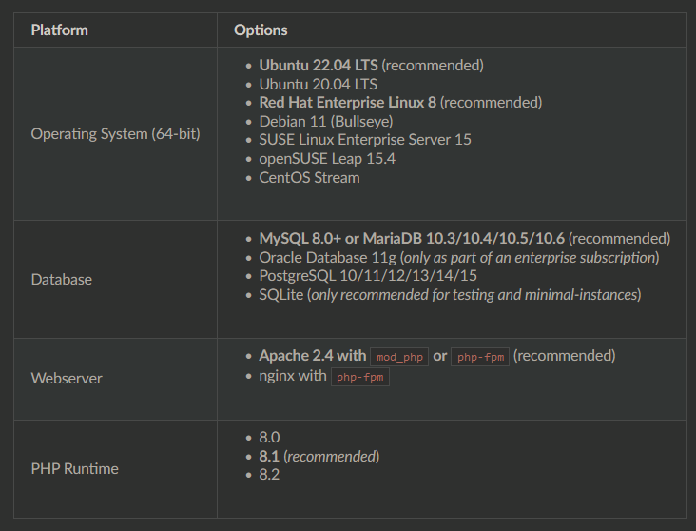Image resolution: width=696 pixels, height=531 pixels.
Task: Click the Ubuntu 22.04 LTS entry
Action: [319, 66]
